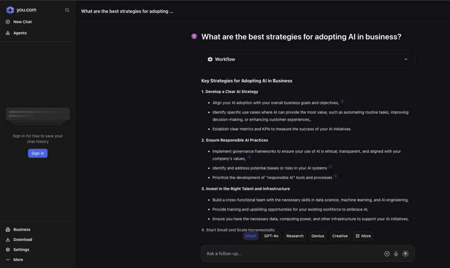This screenshot has width=450, height=268.
Task: Switch to GPT-4o model mode
Action: pyautogui.click(x=271, y=236)
